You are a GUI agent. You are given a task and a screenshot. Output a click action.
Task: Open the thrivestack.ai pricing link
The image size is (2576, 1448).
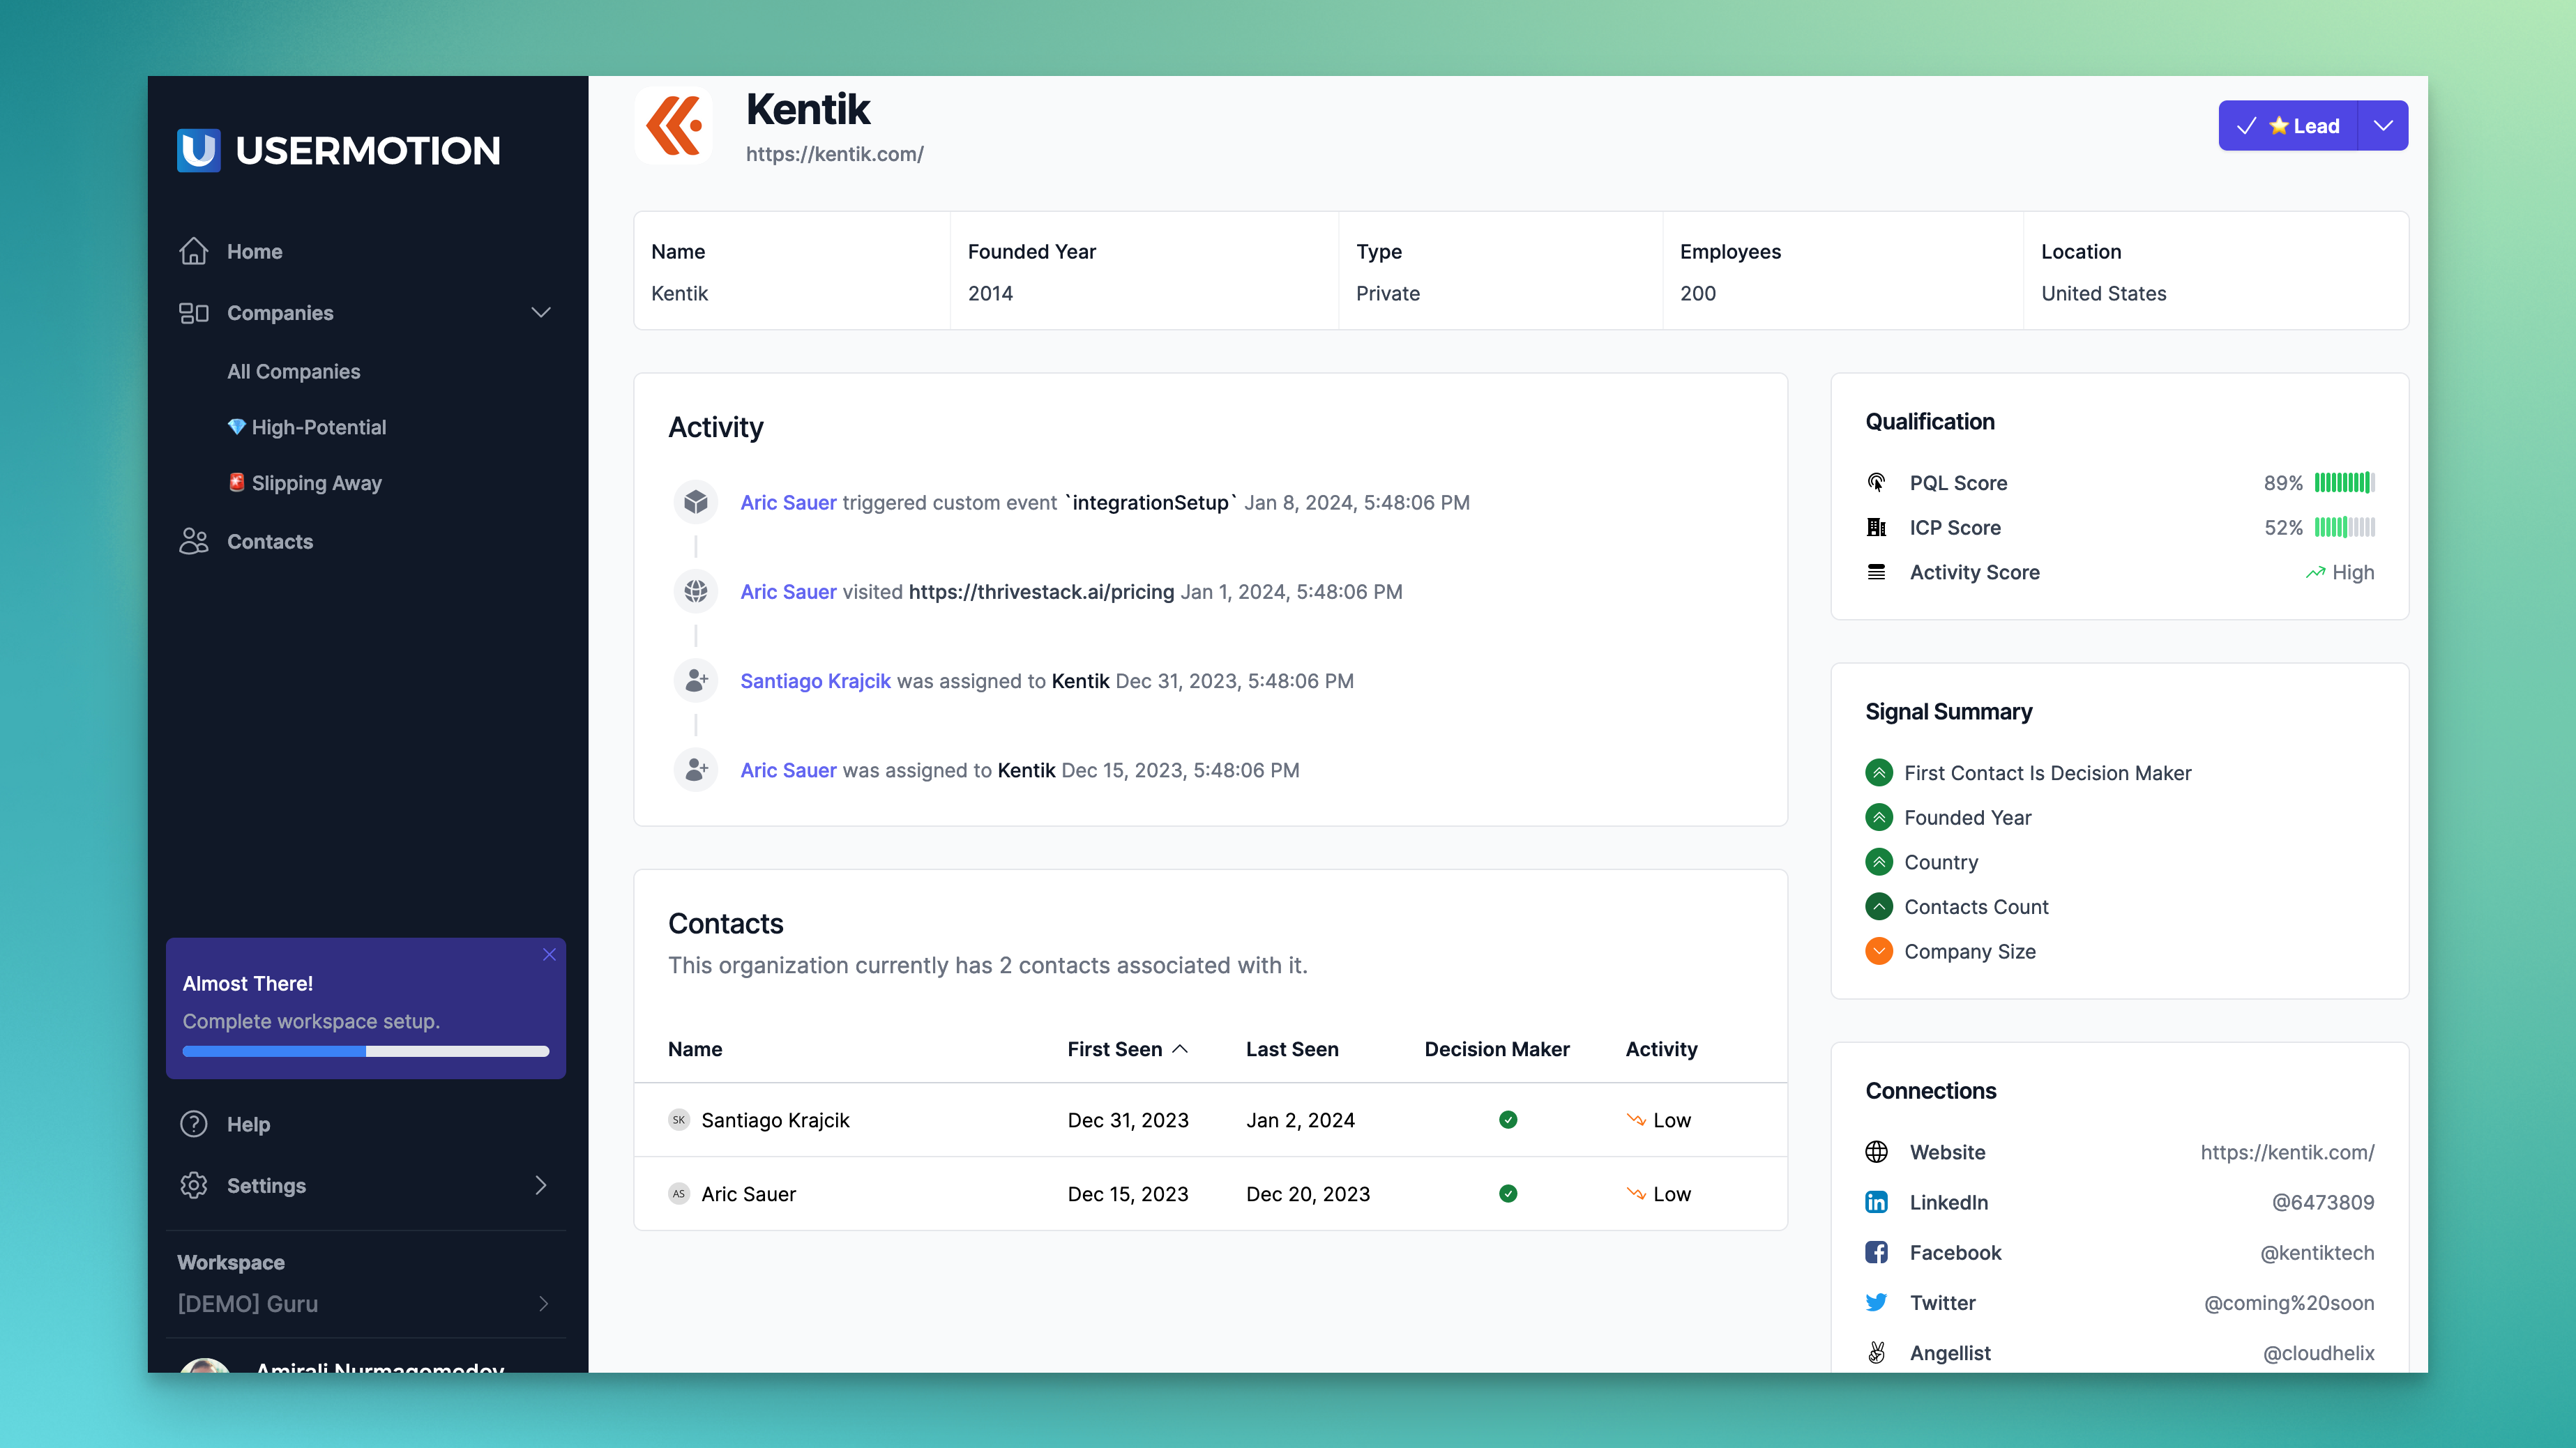(1040, 591)
